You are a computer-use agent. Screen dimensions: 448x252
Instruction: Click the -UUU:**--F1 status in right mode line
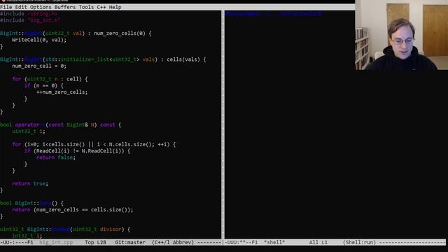pyautogui.click(x=241, y=242)
